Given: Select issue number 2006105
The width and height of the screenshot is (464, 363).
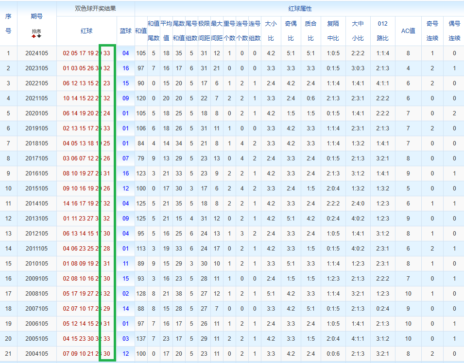Looking at the screenshot, I should [x=37, y=324].
